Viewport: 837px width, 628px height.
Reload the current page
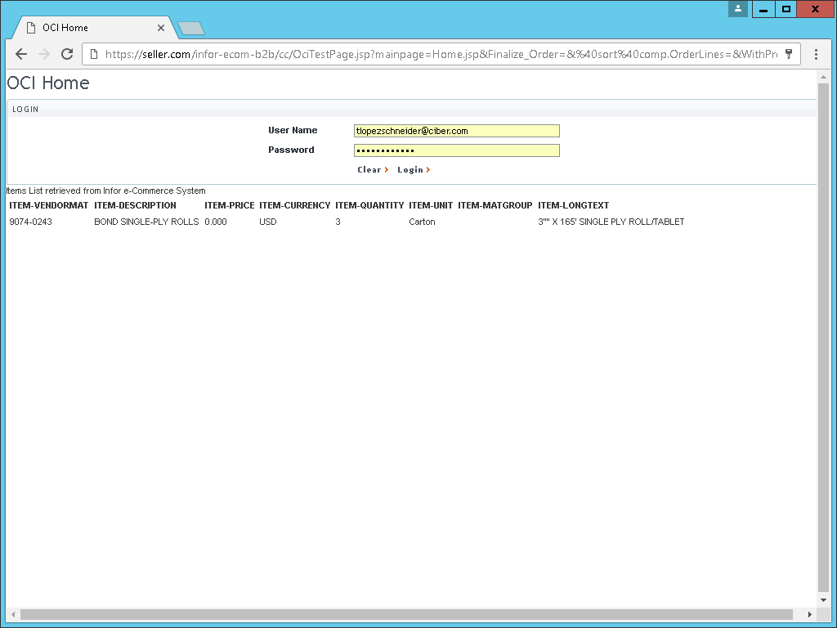pyautogui.click(x=67, y=54)
